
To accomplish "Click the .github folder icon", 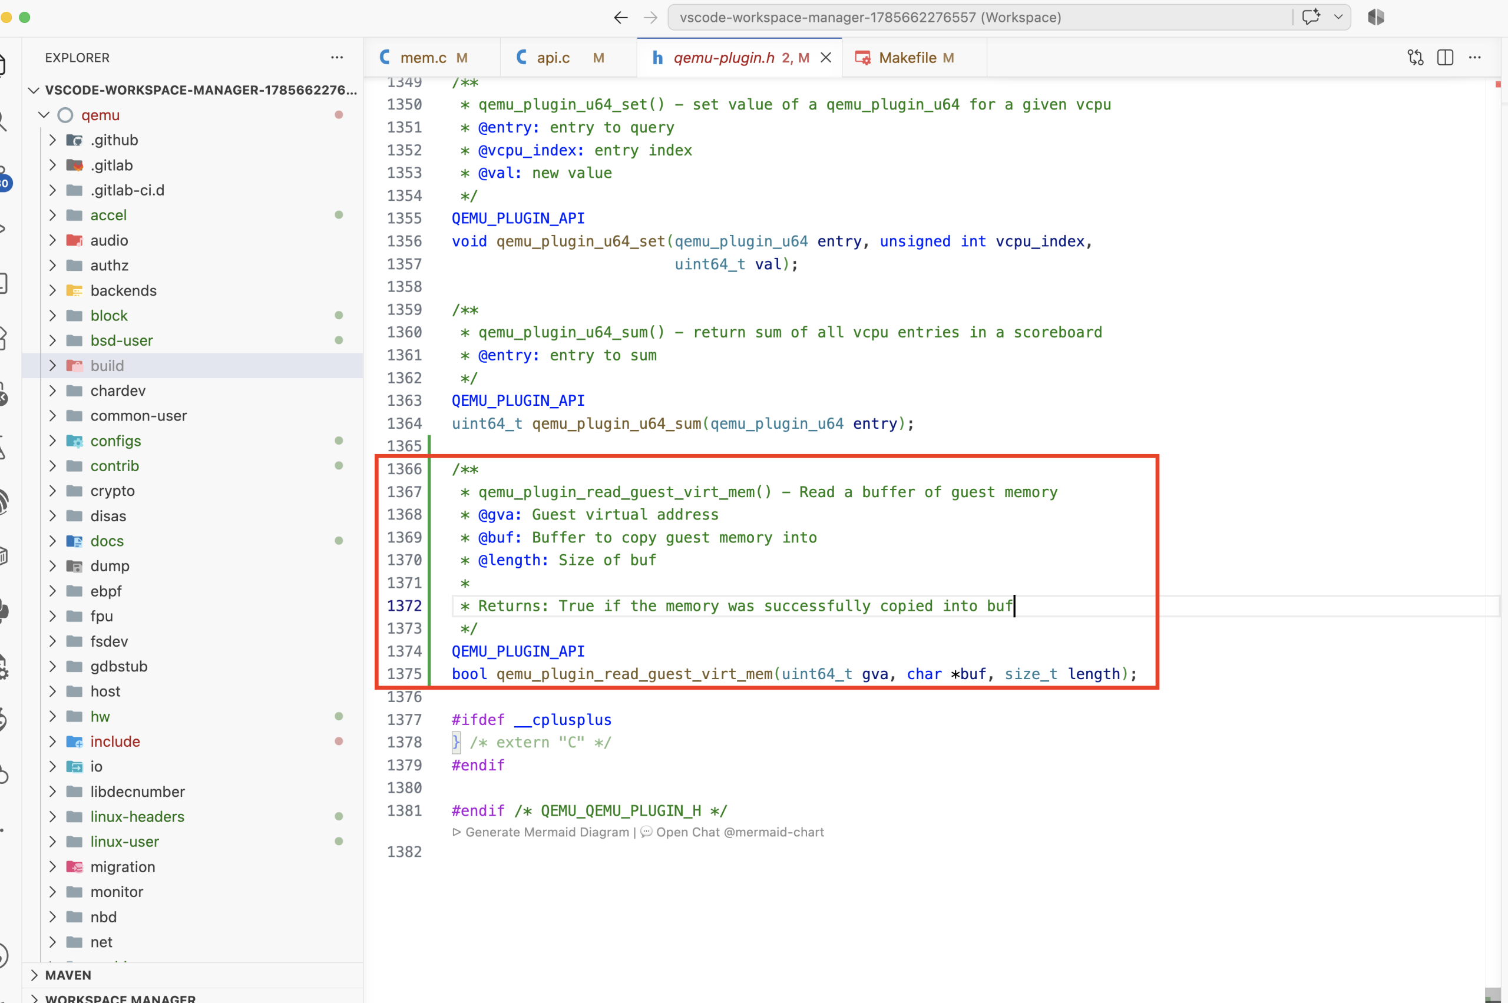I will [75, 140].
